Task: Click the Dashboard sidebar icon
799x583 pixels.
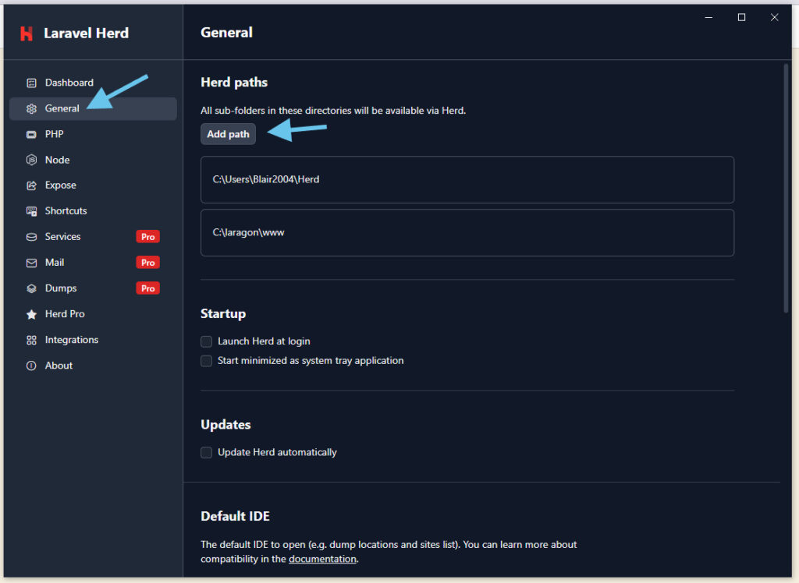Action: click(31, 83)
